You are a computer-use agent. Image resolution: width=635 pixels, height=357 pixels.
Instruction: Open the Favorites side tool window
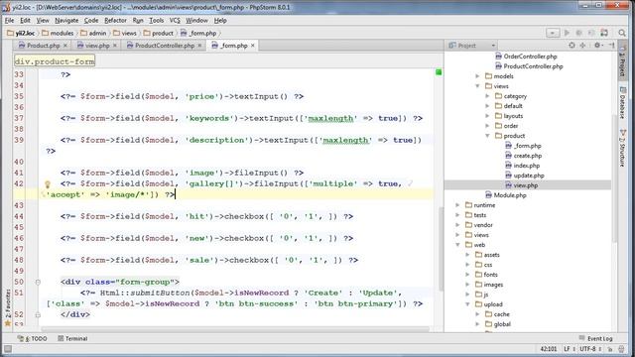(x=7, y=307)
